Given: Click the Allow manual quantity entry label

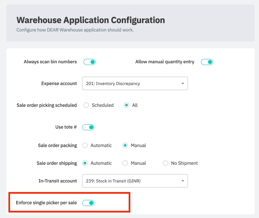Looking at the screenshot, I should 165,62.
